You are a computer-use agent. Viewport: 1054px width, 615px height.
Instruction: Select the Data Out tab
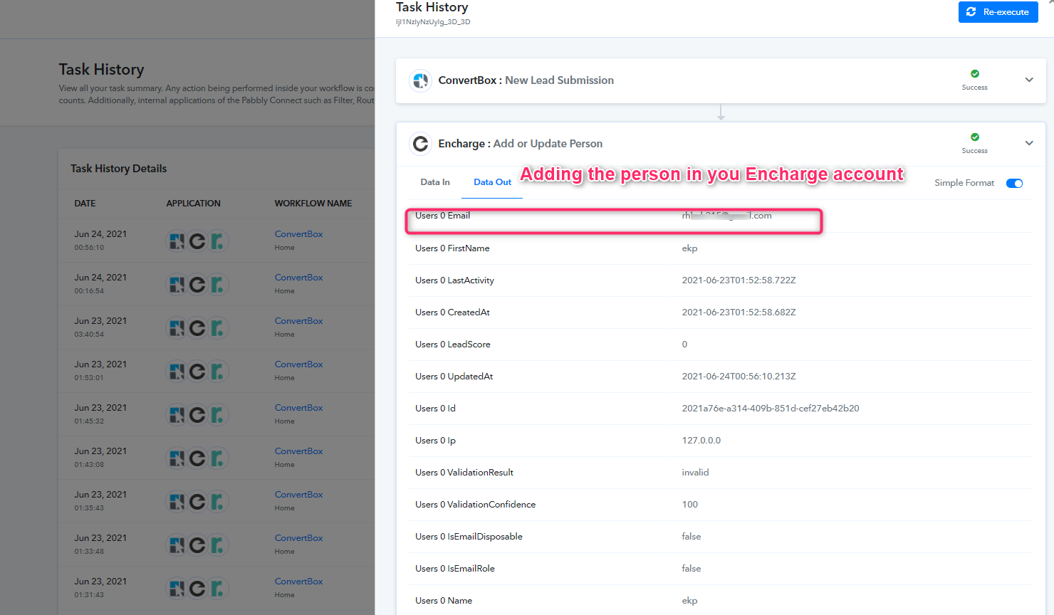coord(493,182)
